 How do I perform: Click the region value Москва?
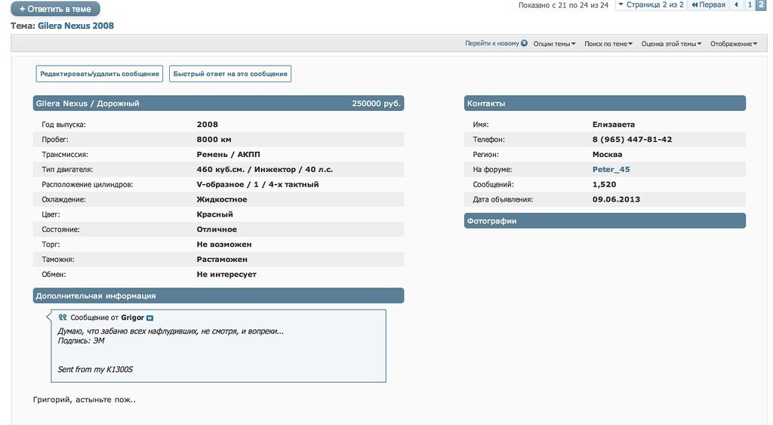tap(608, 154)
